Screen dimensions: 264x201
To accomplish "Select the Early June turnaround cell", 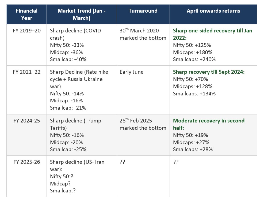I will click(132, 72).
